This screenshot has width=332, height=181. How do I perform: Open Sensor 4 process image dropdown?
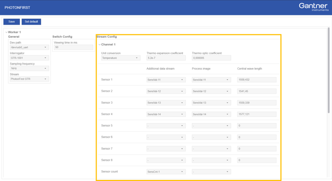click(211, 114)
